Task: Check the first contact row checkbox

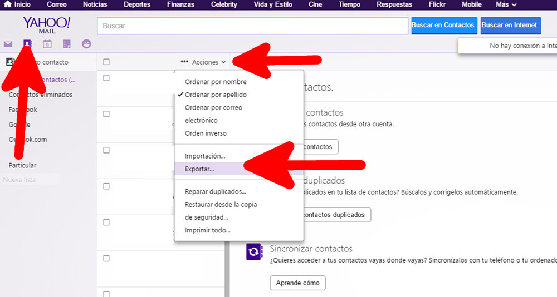Action: click(106, 78)
